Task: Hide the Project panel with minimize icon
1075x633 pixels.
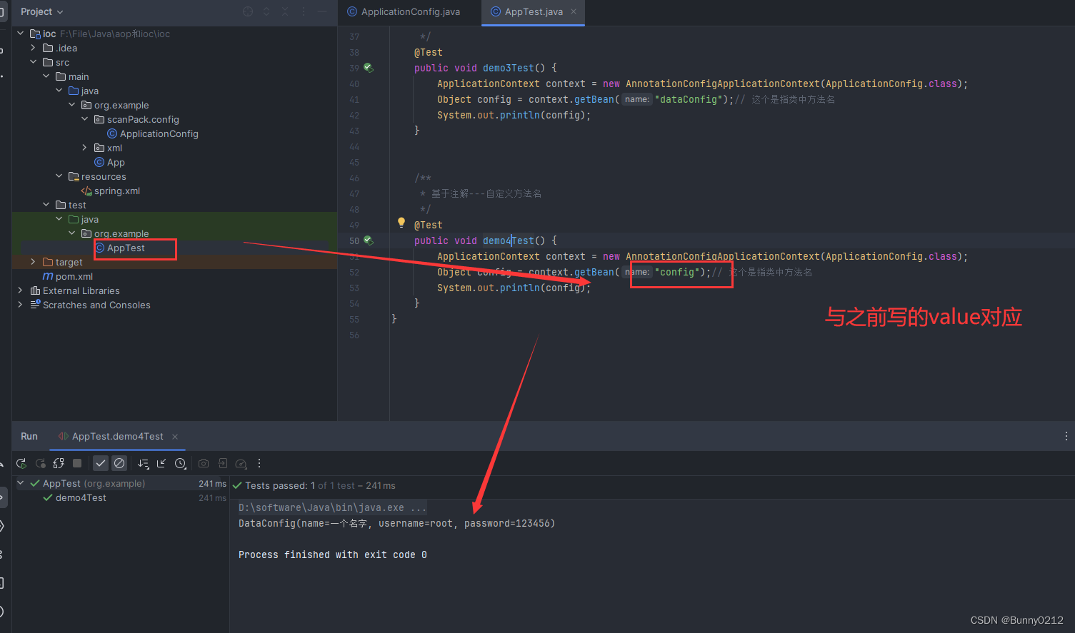Action: 322,11
